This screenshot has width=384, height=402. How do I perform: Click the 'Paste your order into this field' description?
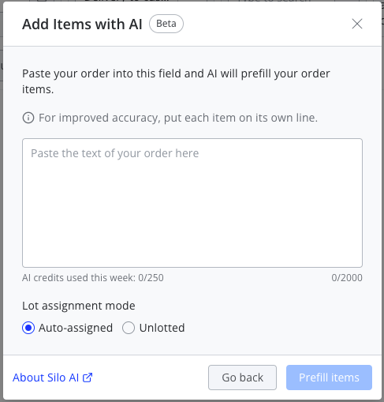tap(176, 81)
